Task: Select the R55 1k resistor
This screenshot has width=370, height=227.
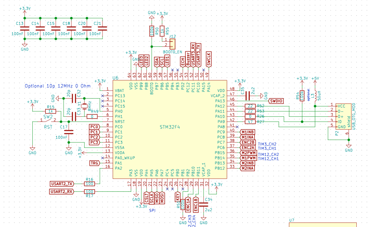Action: click(162, 31)
